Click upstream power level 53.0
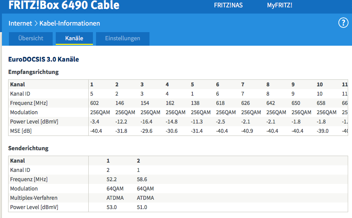This screenshot has width=352, height=218. coord(112,207)
